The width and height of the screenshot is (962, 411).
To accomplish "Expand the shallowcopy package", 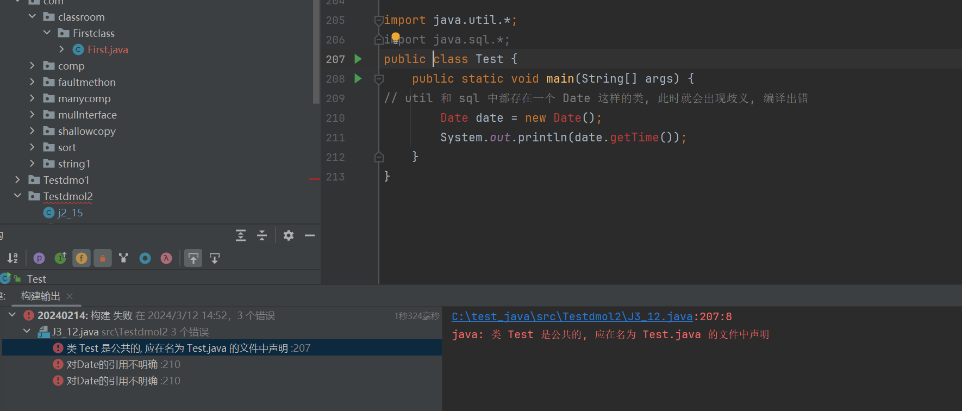I will [32, 130].
